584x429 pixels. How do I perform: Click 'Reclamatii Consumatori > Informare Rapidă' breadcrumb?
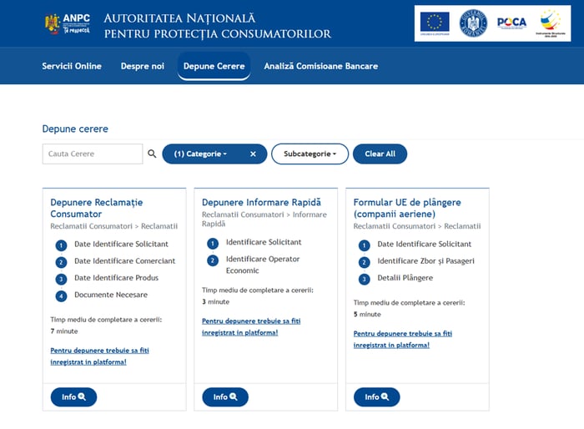coord(264,220)
